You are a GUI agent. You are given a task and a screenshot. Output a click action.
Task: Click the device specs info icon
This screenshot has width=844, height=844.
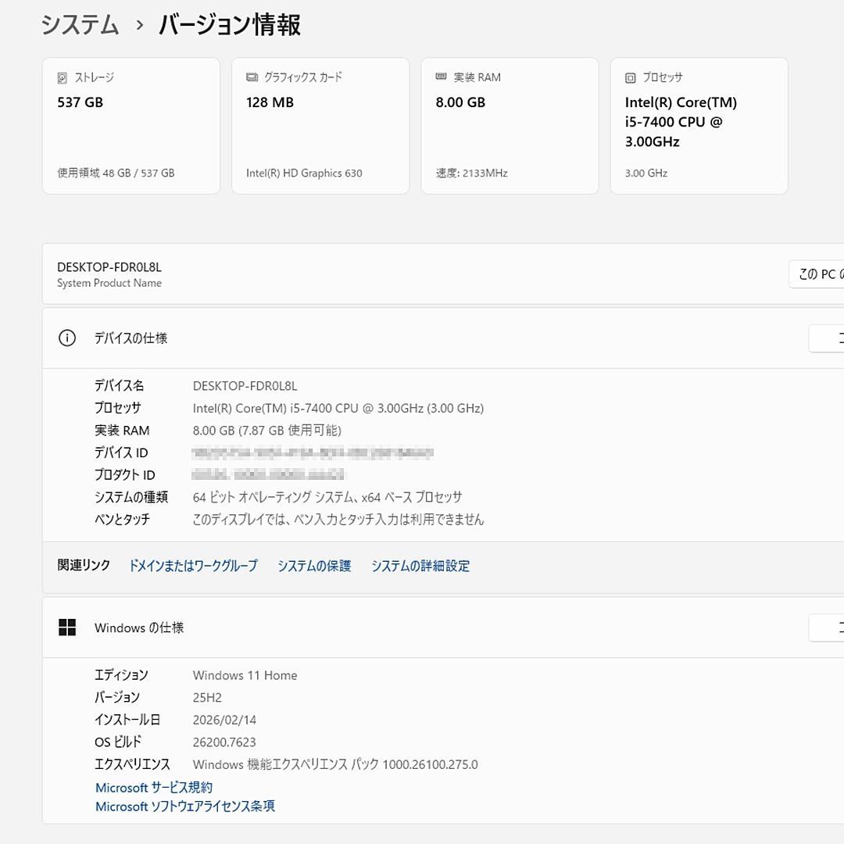[x=67, y=338]
